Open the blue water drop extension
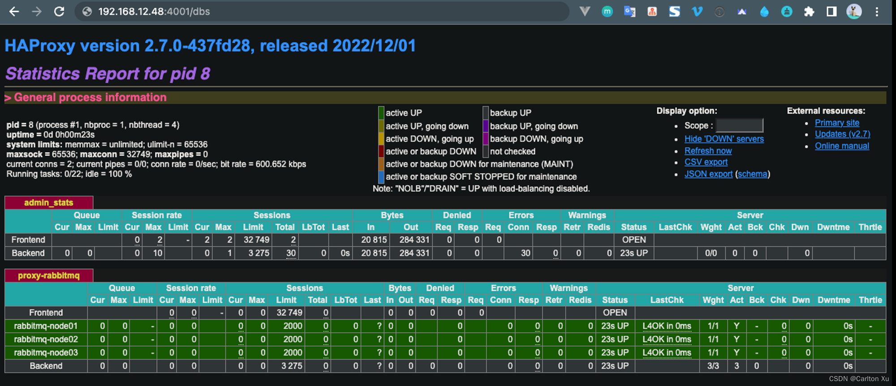Screen dimensions: 896x386 (x=764, y=12)
